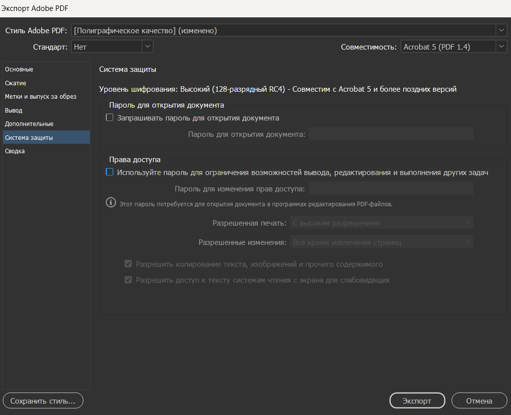Screen dimensions: 511x415
Task: Open Метки и выпуск за обрез section
Action: click(46, 97)
